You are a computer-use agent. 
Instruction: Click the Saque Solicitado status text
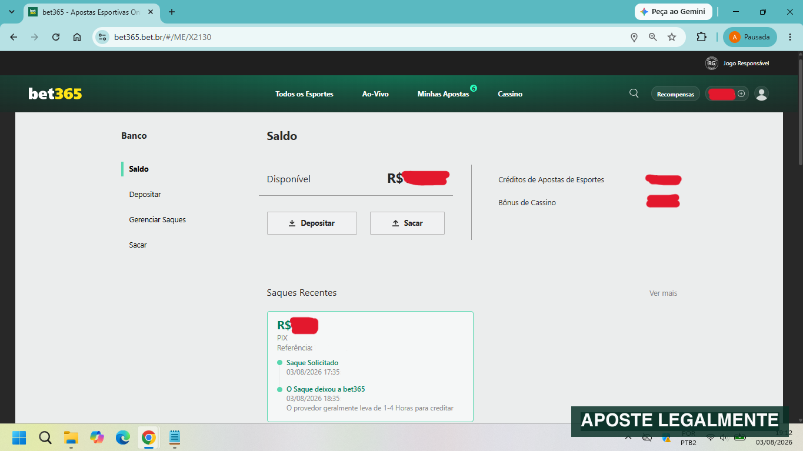tap(312, 363)
